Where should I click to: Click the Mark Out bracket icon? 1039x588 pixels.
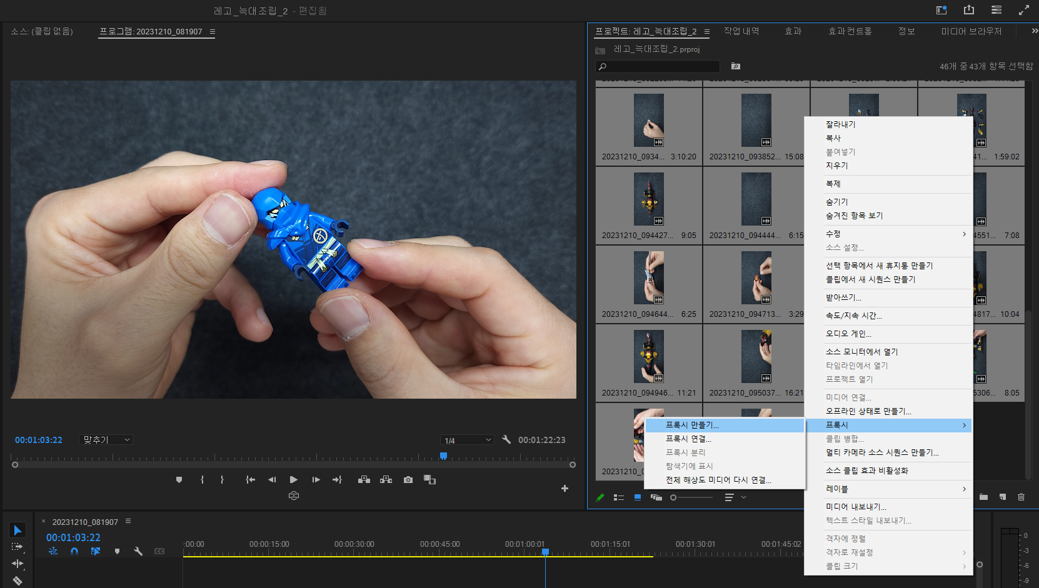(222, 480)
